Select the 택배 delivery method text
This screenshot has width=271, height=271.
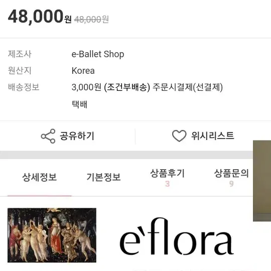[79, 104]
